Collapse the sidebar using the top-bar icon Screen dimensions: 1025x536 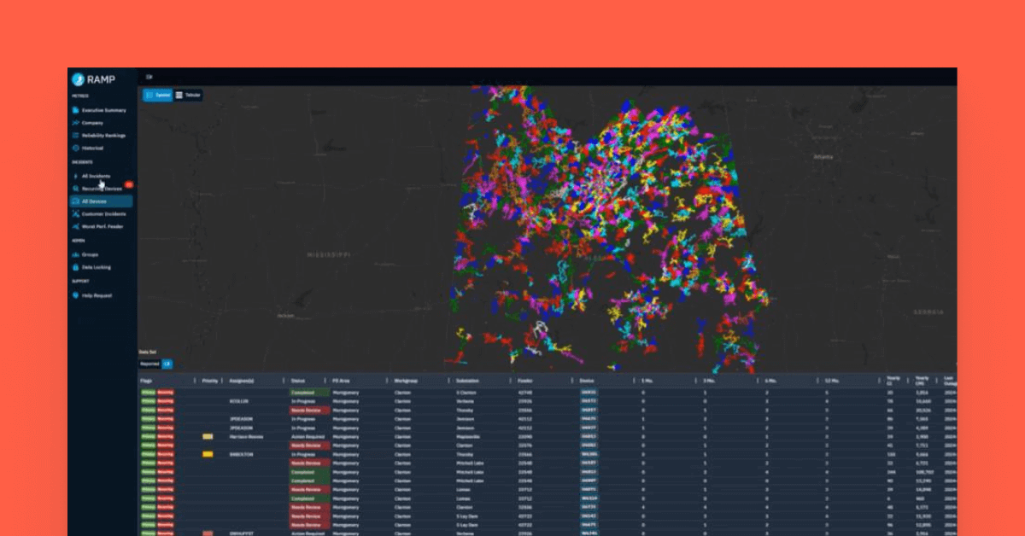click(x=149, y=77)
